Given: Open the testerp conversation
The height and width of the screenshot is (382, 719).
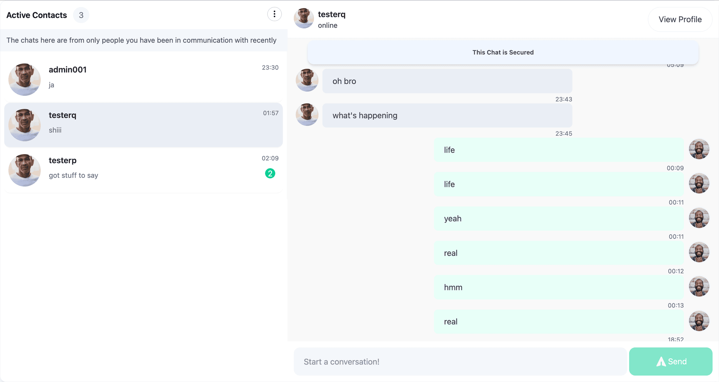Looking at the screenshot, I should pyautogui.click(x=143, y=170).
